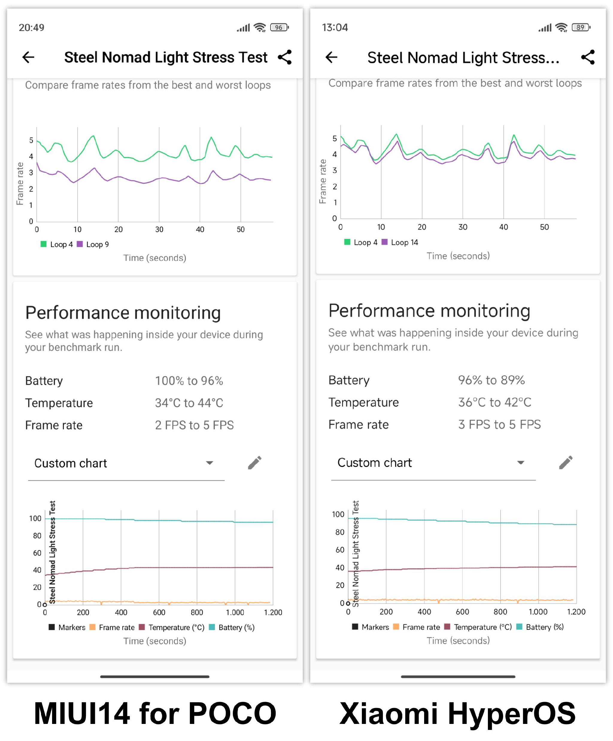Click 'MIUI14 for POCO' caption
The height and width of the screenshot is (741, 613).
pyautogui.click(x=155, y=713)
